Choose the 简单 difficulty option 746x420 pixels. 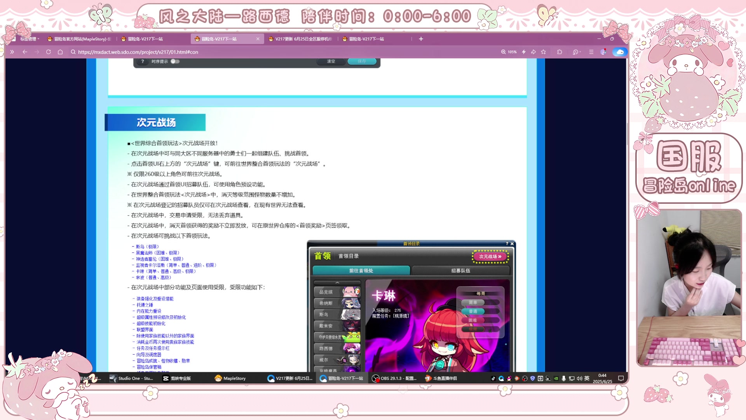[x=473, y=303]
